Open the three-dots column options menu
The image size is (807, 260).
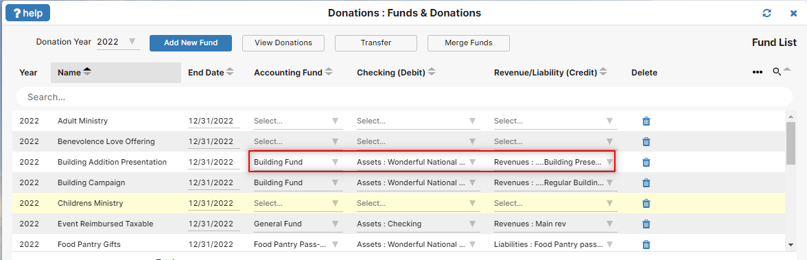[x=758, y=73]
